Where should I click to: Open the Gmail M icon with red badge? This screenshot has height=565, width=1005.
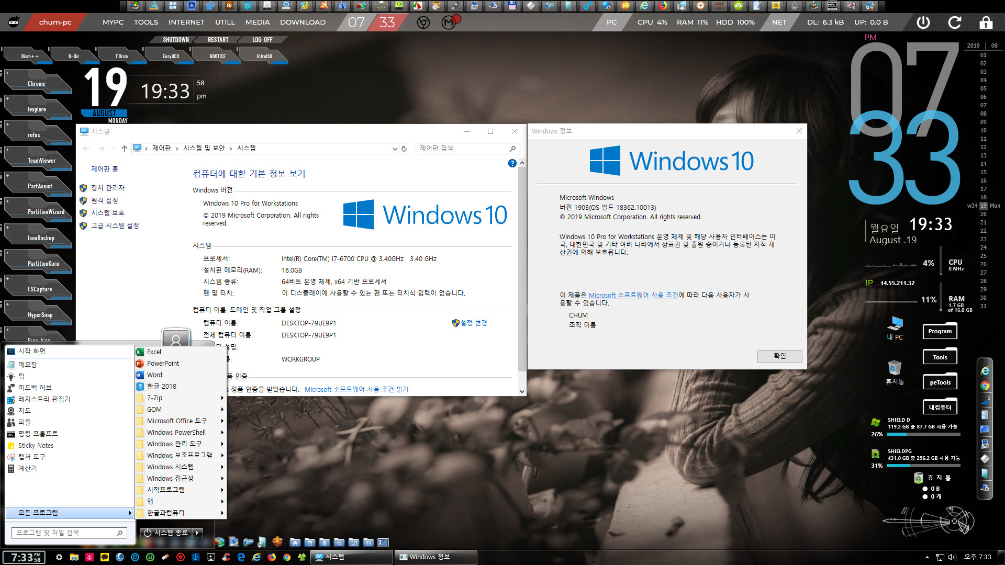(450, 22)
